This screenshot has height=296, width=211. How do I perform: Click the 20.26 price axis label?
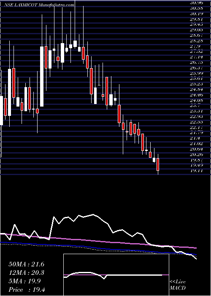[x=196, y=155]
